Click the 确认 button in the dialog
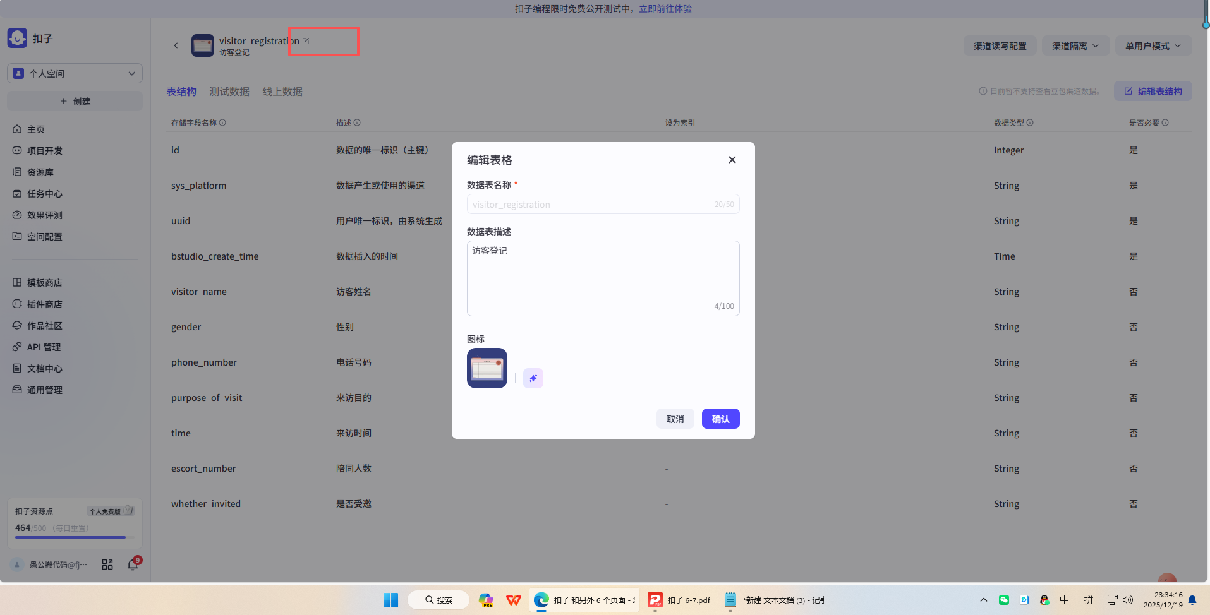The image size is (1210, 615). tap(720, 419)
